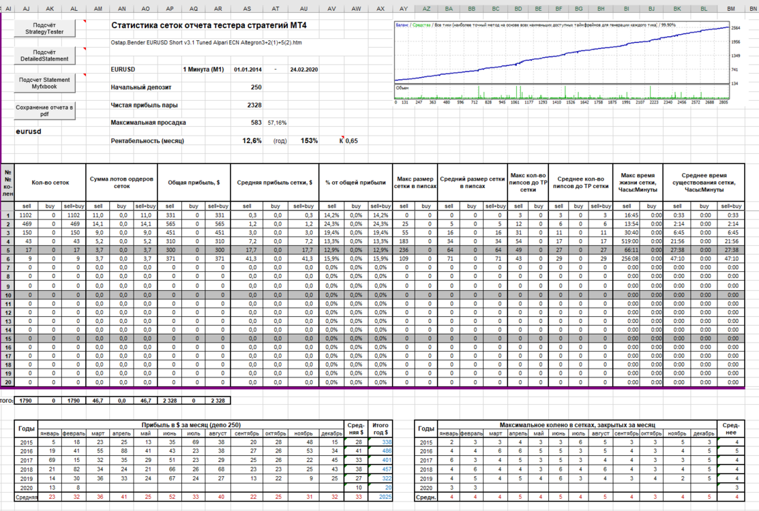Select drawdown percent cell 57,16%
Viewport: 759px width, 511px height.
[x=277, y=123]
